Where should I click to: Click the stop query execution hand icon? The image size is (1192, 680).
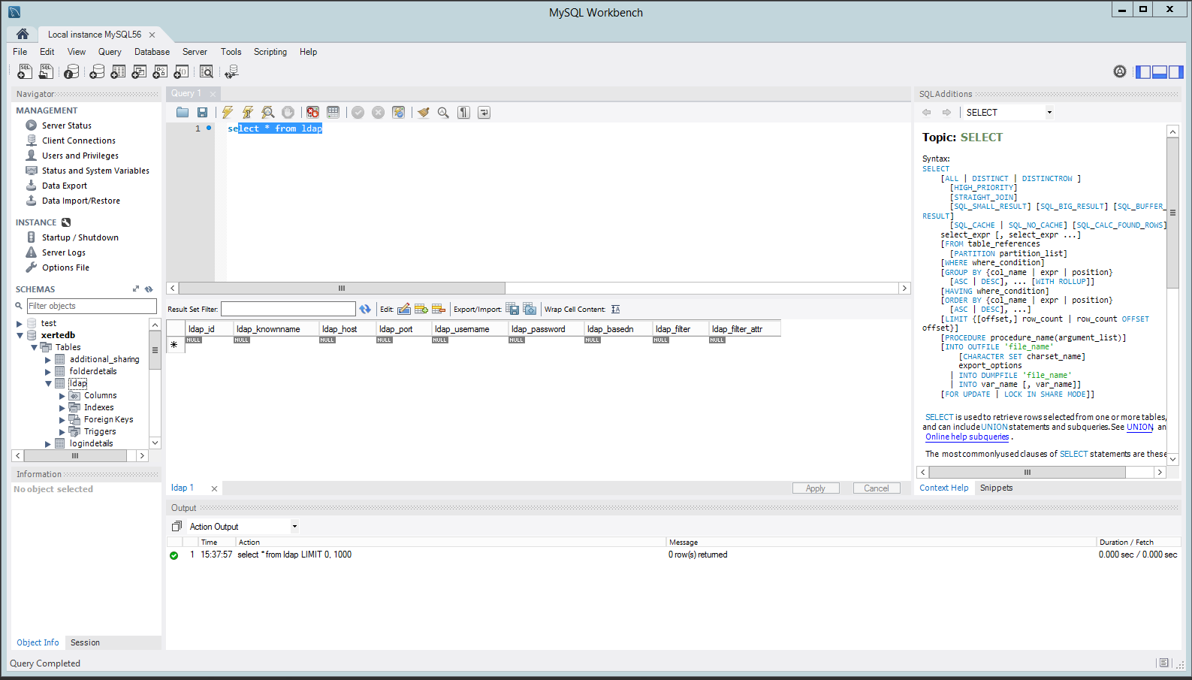288,112
